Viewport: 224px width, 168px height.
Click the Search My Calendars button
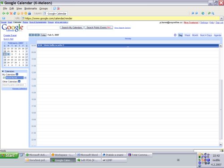[x=72, y=27]
